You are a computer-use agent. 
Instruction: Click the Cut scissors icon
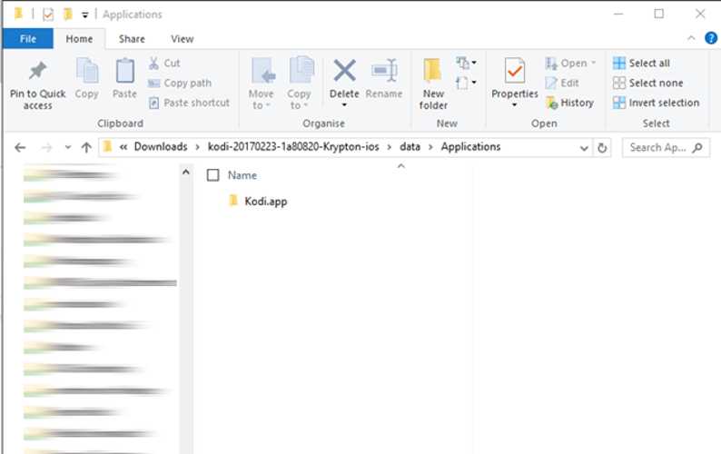[154, 63]
